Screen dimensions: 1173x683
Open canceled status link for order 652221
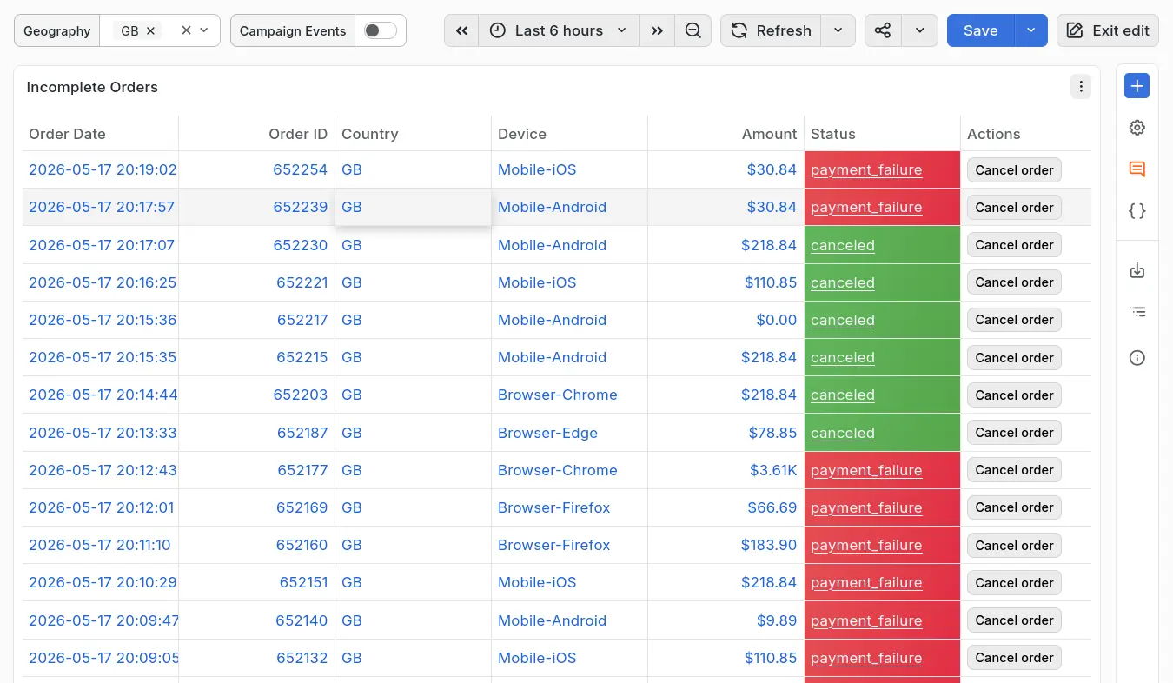(843, 282)
